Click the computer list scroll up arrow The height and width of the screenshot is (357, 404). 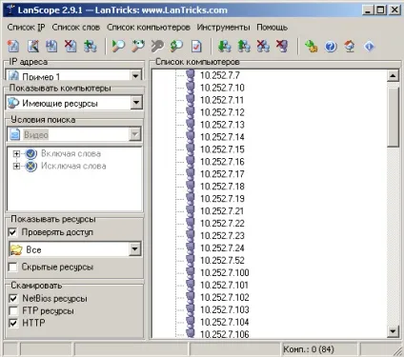pos(394,76)
